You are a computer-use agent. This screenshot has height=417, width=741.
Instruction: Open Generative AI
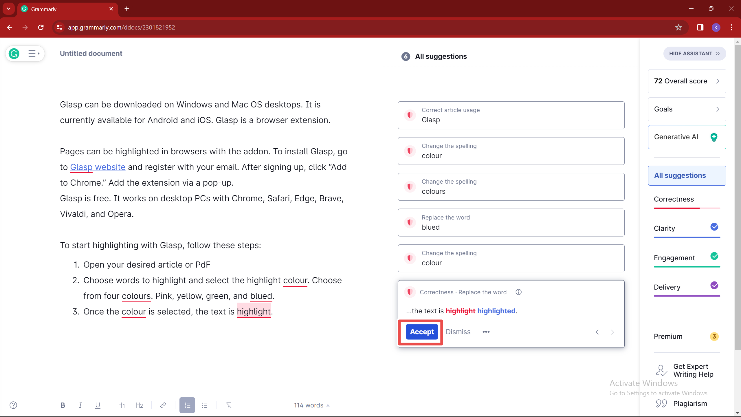coord(687,137)
